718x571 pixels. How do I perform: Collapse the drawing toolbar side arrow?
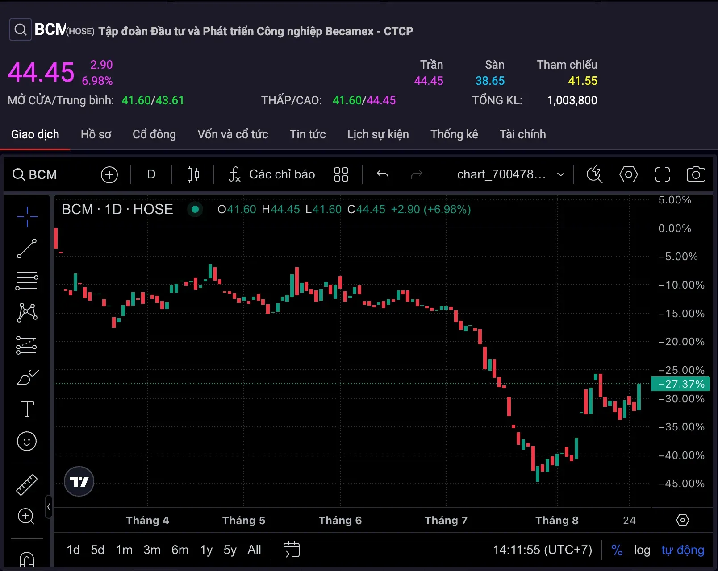[49, 507]
